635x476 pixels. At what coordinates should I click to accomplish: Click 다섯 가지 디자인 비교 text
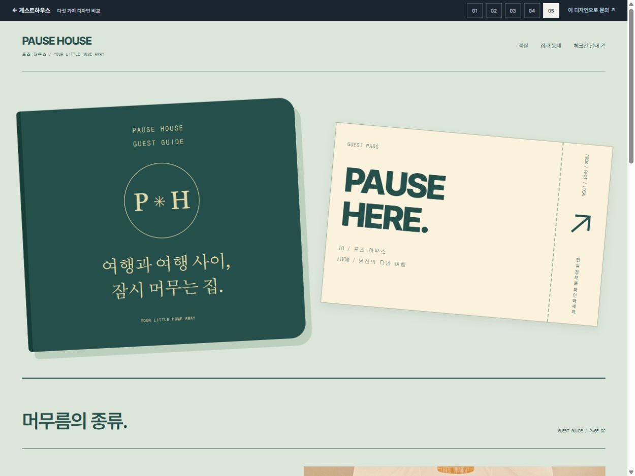tap(79, 11)
